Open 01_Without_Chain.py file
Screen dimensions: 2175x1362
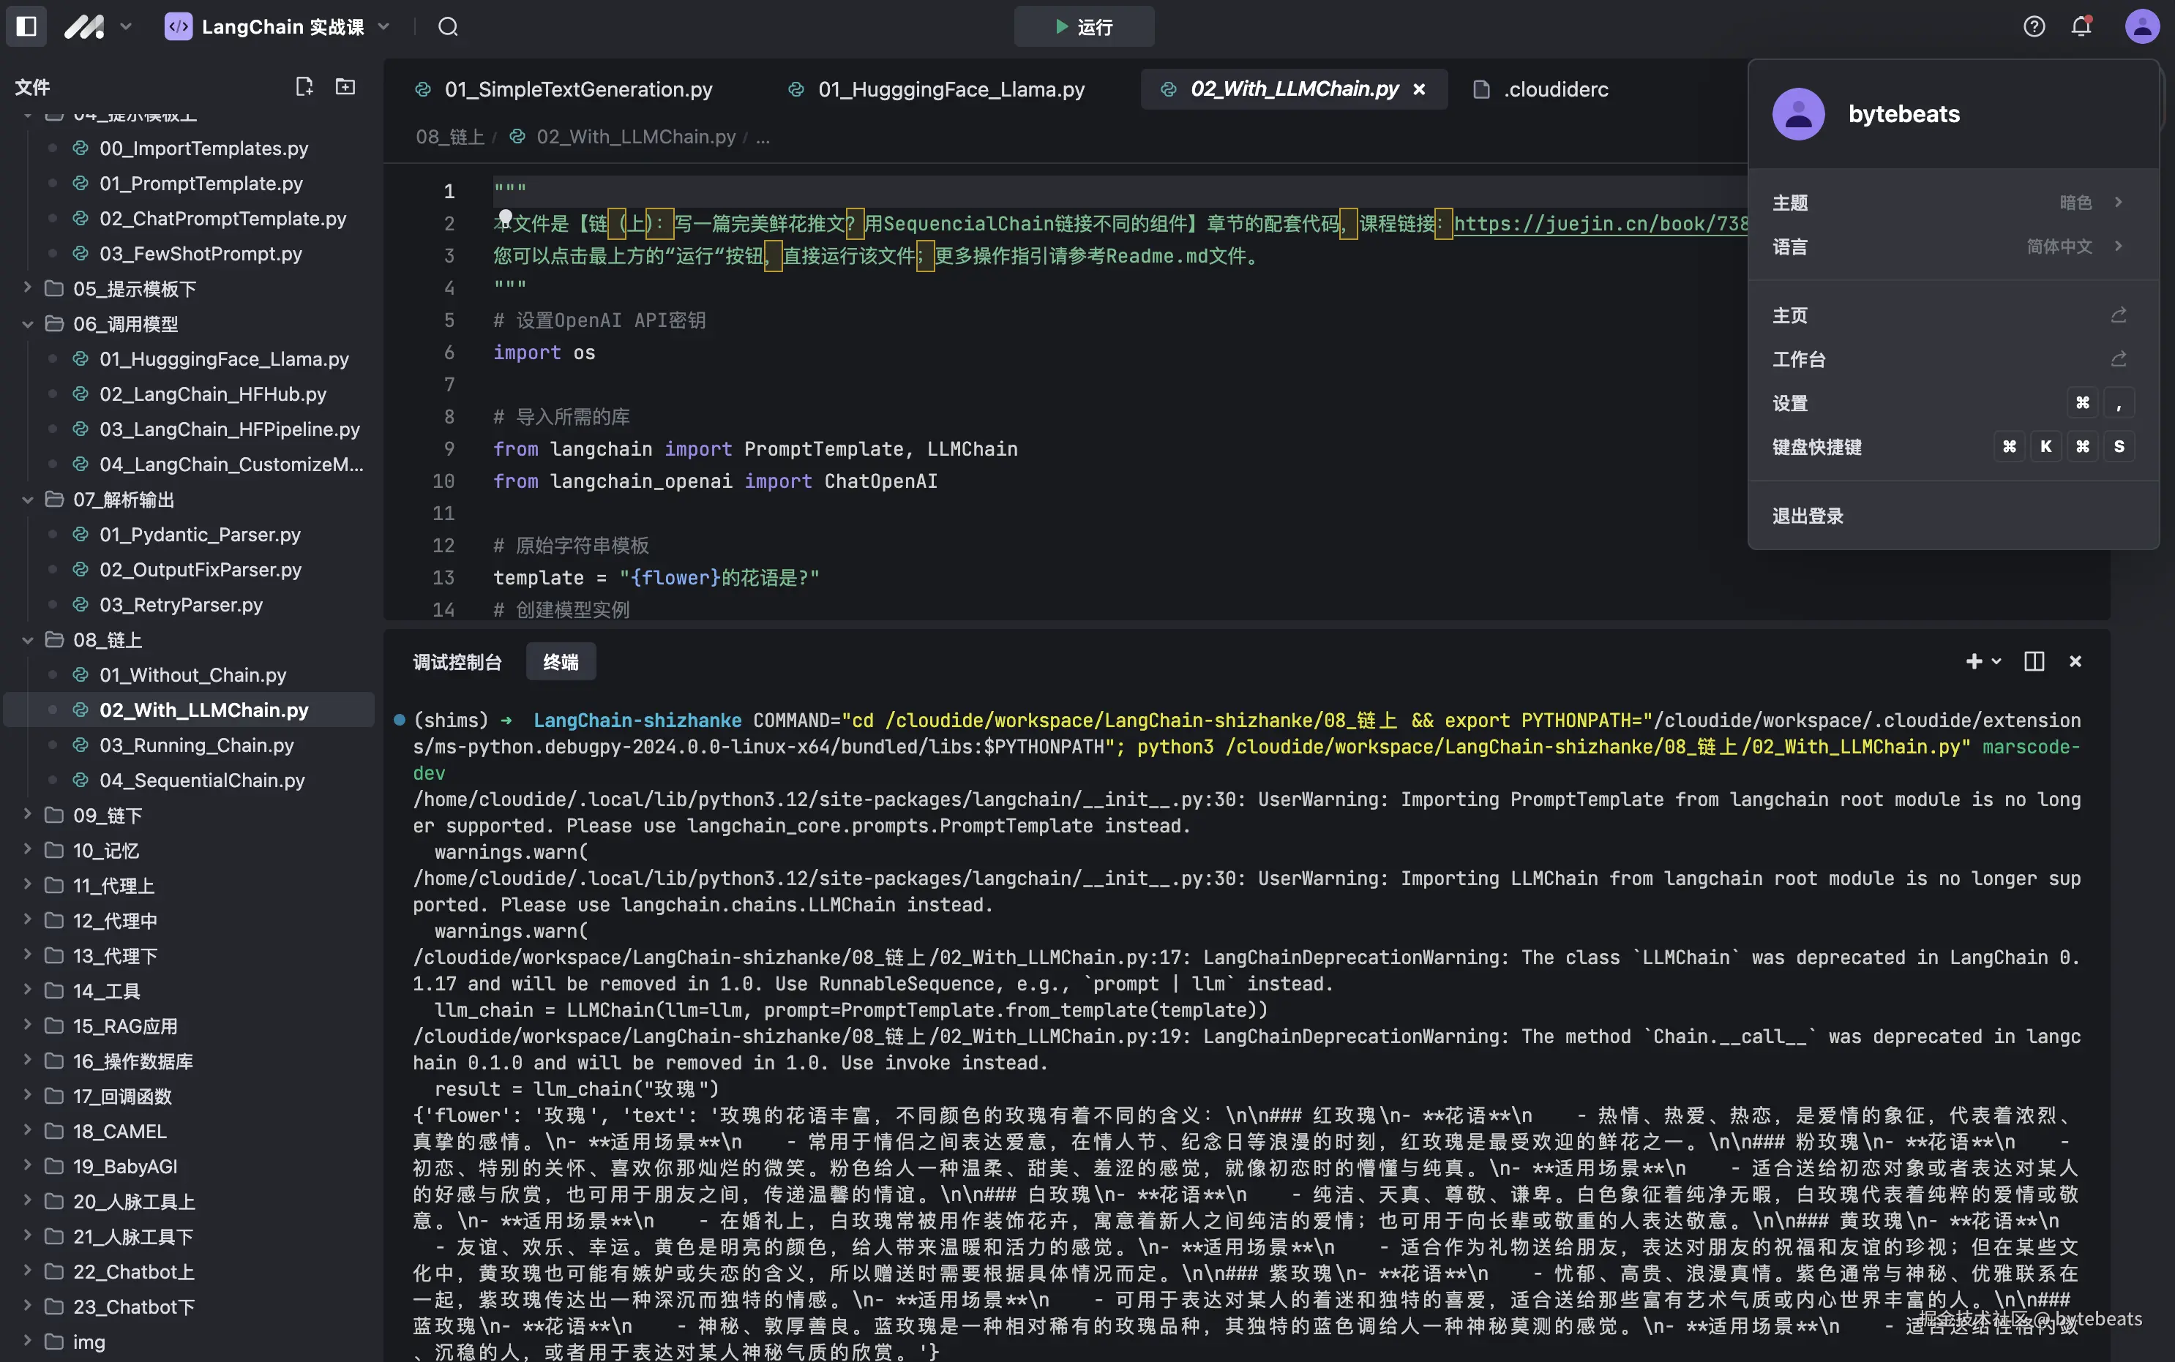click(190, 674)
